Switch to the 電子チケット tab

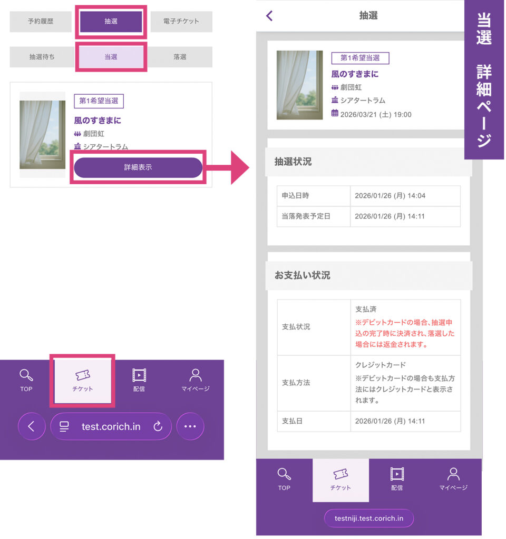[x=181, y=22]
